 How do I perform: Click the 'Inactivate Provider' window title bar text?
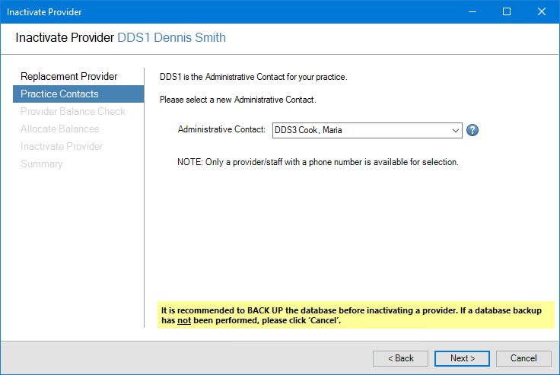45,12
